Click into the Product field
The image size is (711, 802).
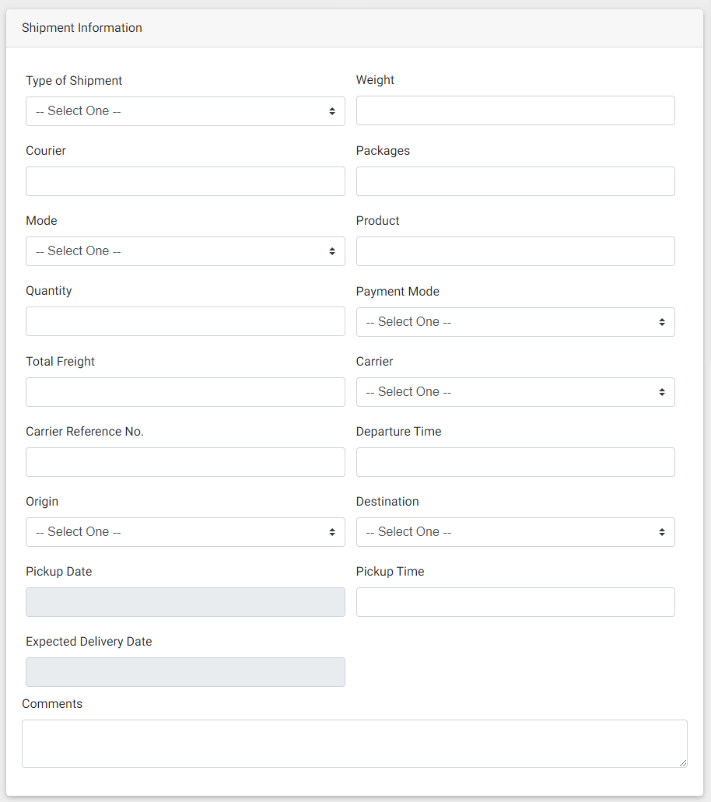(x=515, y=251)
